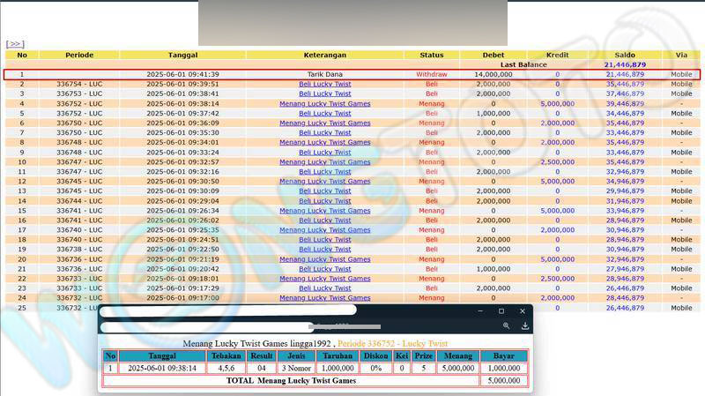Open Menang Lucky Twist Games for period 336736
Image resolution: width=705 pixels, height=396 pixels.
pyautogui.click(x=324, y=259)
